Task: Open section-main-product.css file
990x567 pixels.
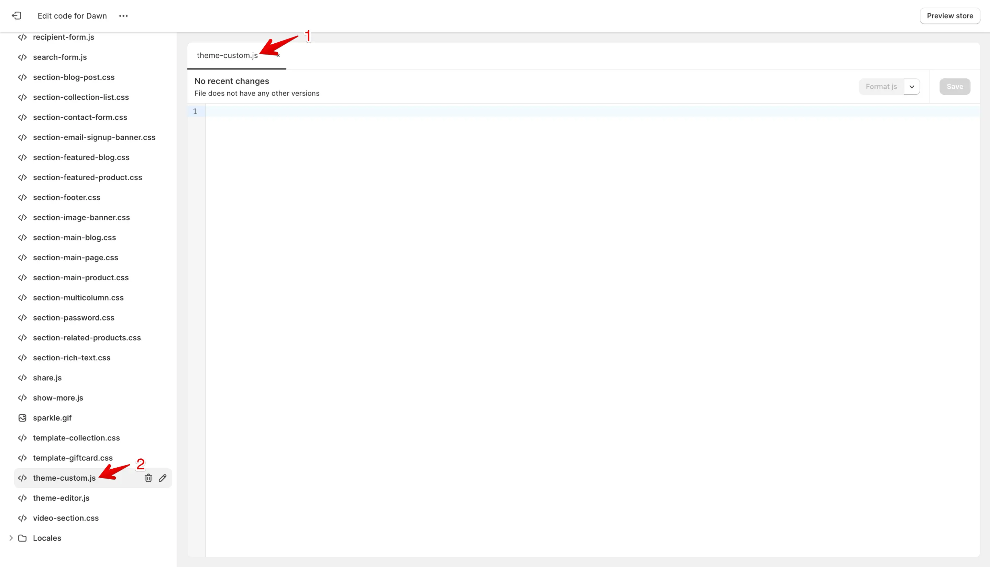Action: pos(80,278)
